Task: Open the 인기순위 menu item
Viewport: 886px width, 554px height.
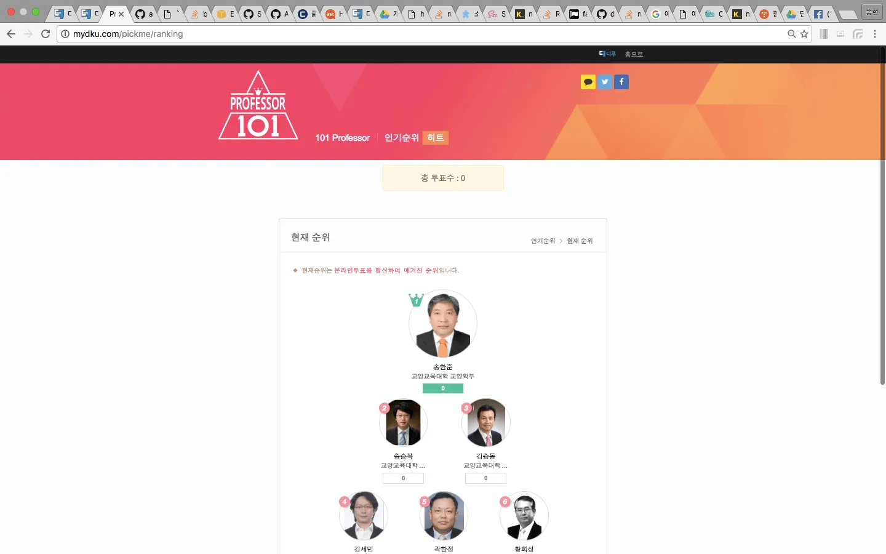Action: (x=402, y=138)
